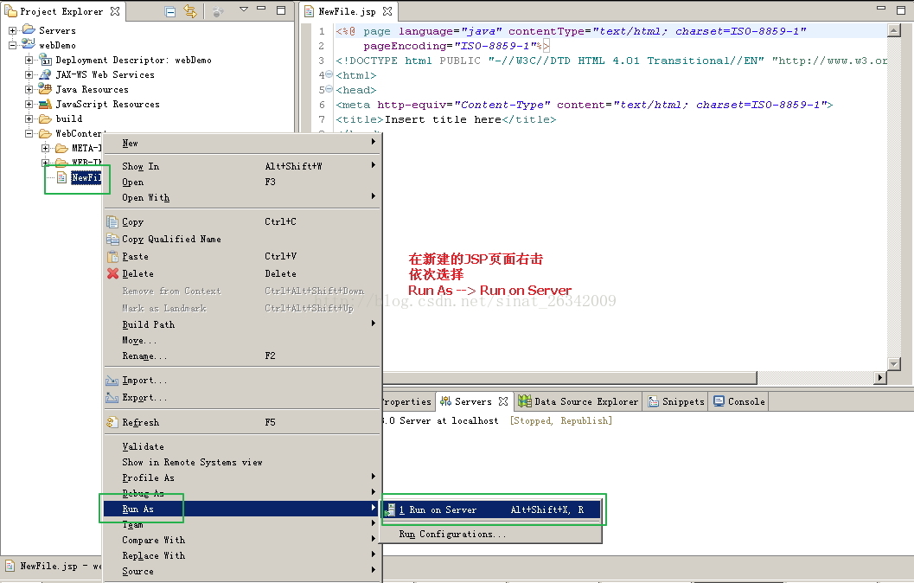Switch to Data Source Explorer tab
The width and height of the screenshot is (914, 583).
[x=578, y=401]
